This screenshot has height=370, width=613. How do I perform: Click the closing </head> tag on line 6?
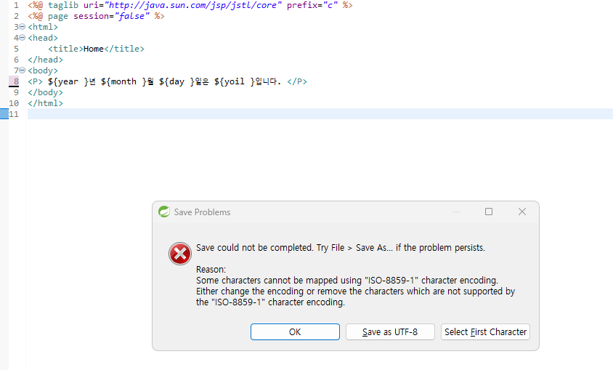tap(45, 60)
